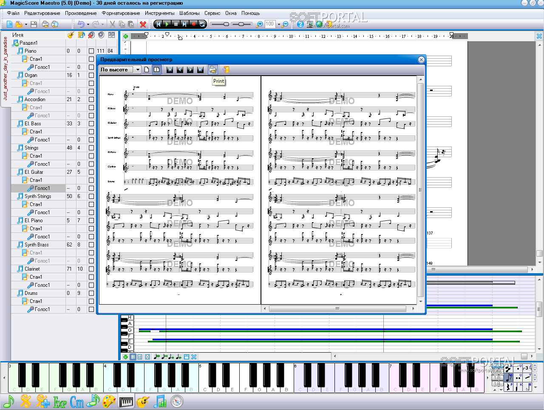
Task: Open the Шаблоны menu
Action: 189,13
